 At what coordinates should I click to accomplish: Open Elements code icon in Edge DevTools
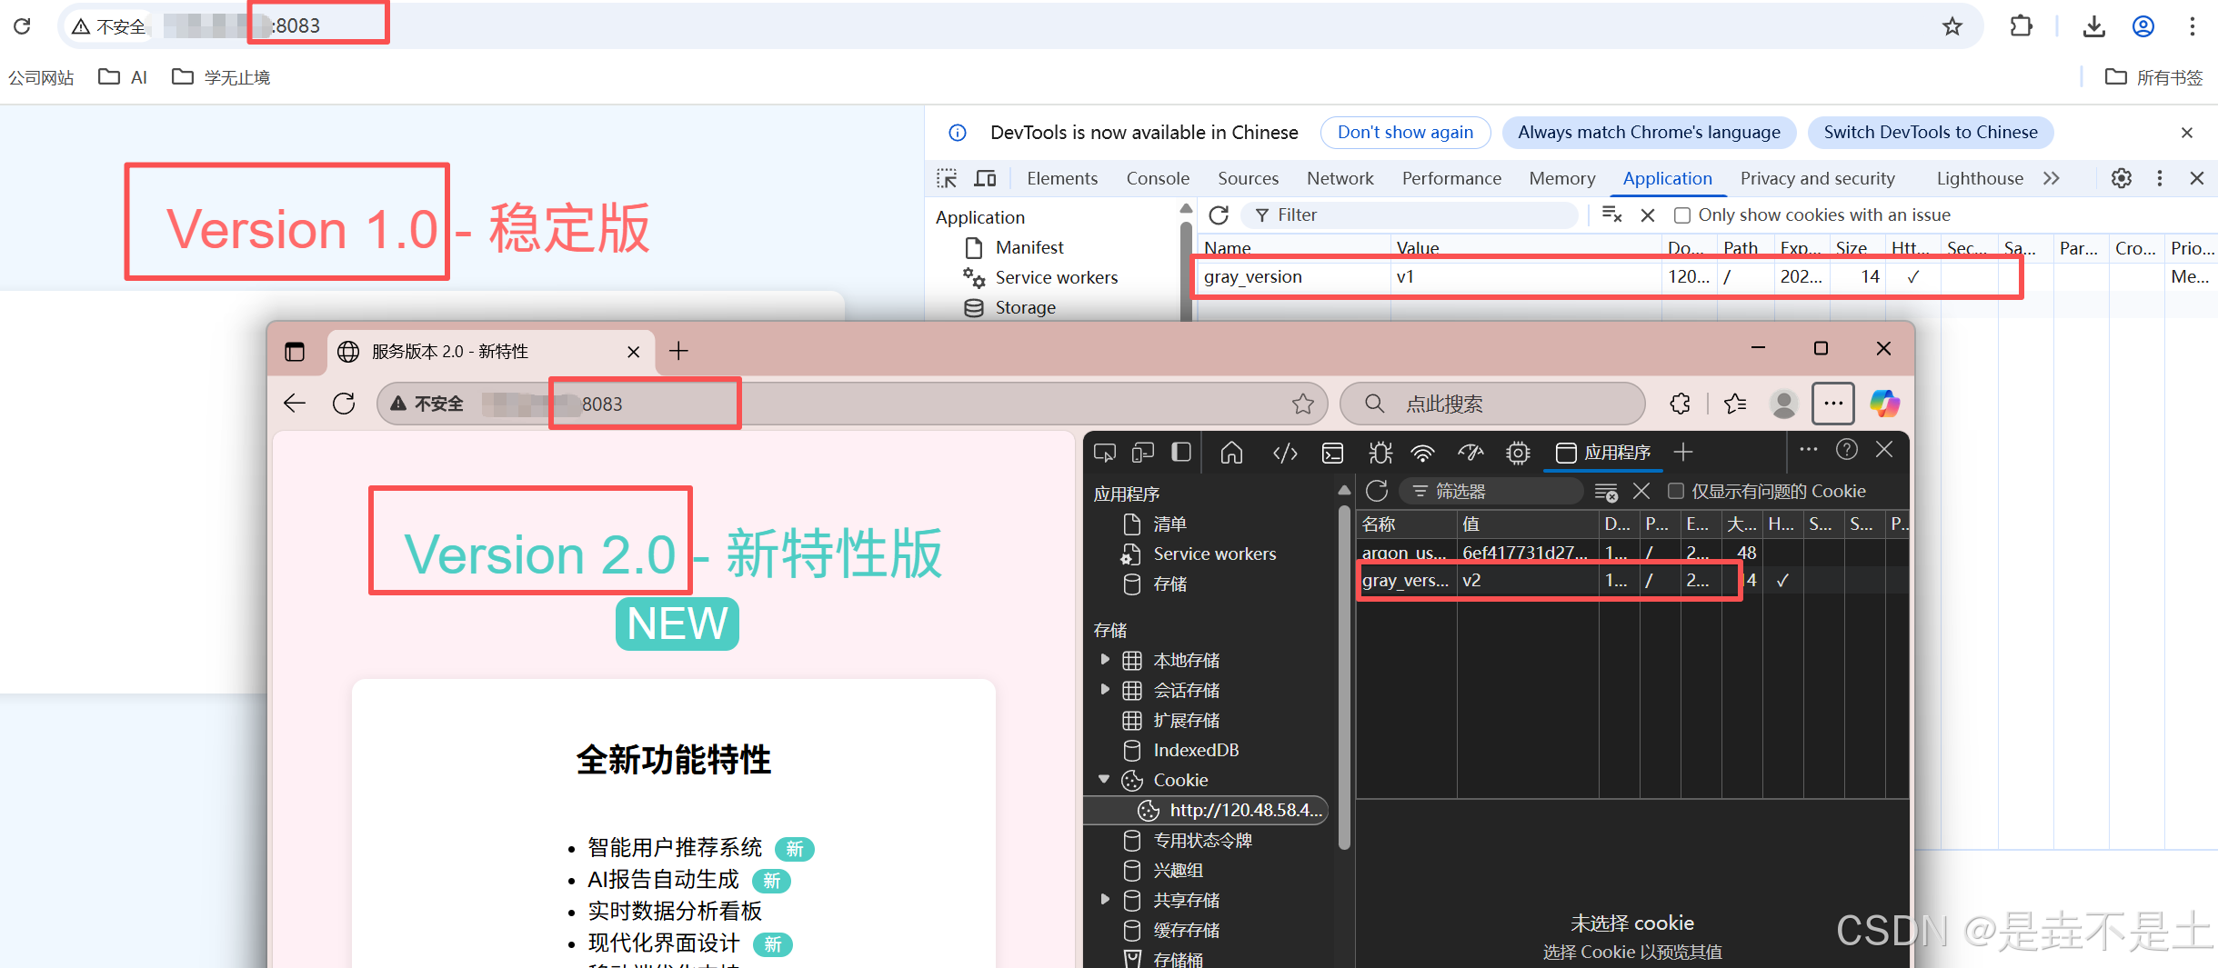[x=1285, y=452]
